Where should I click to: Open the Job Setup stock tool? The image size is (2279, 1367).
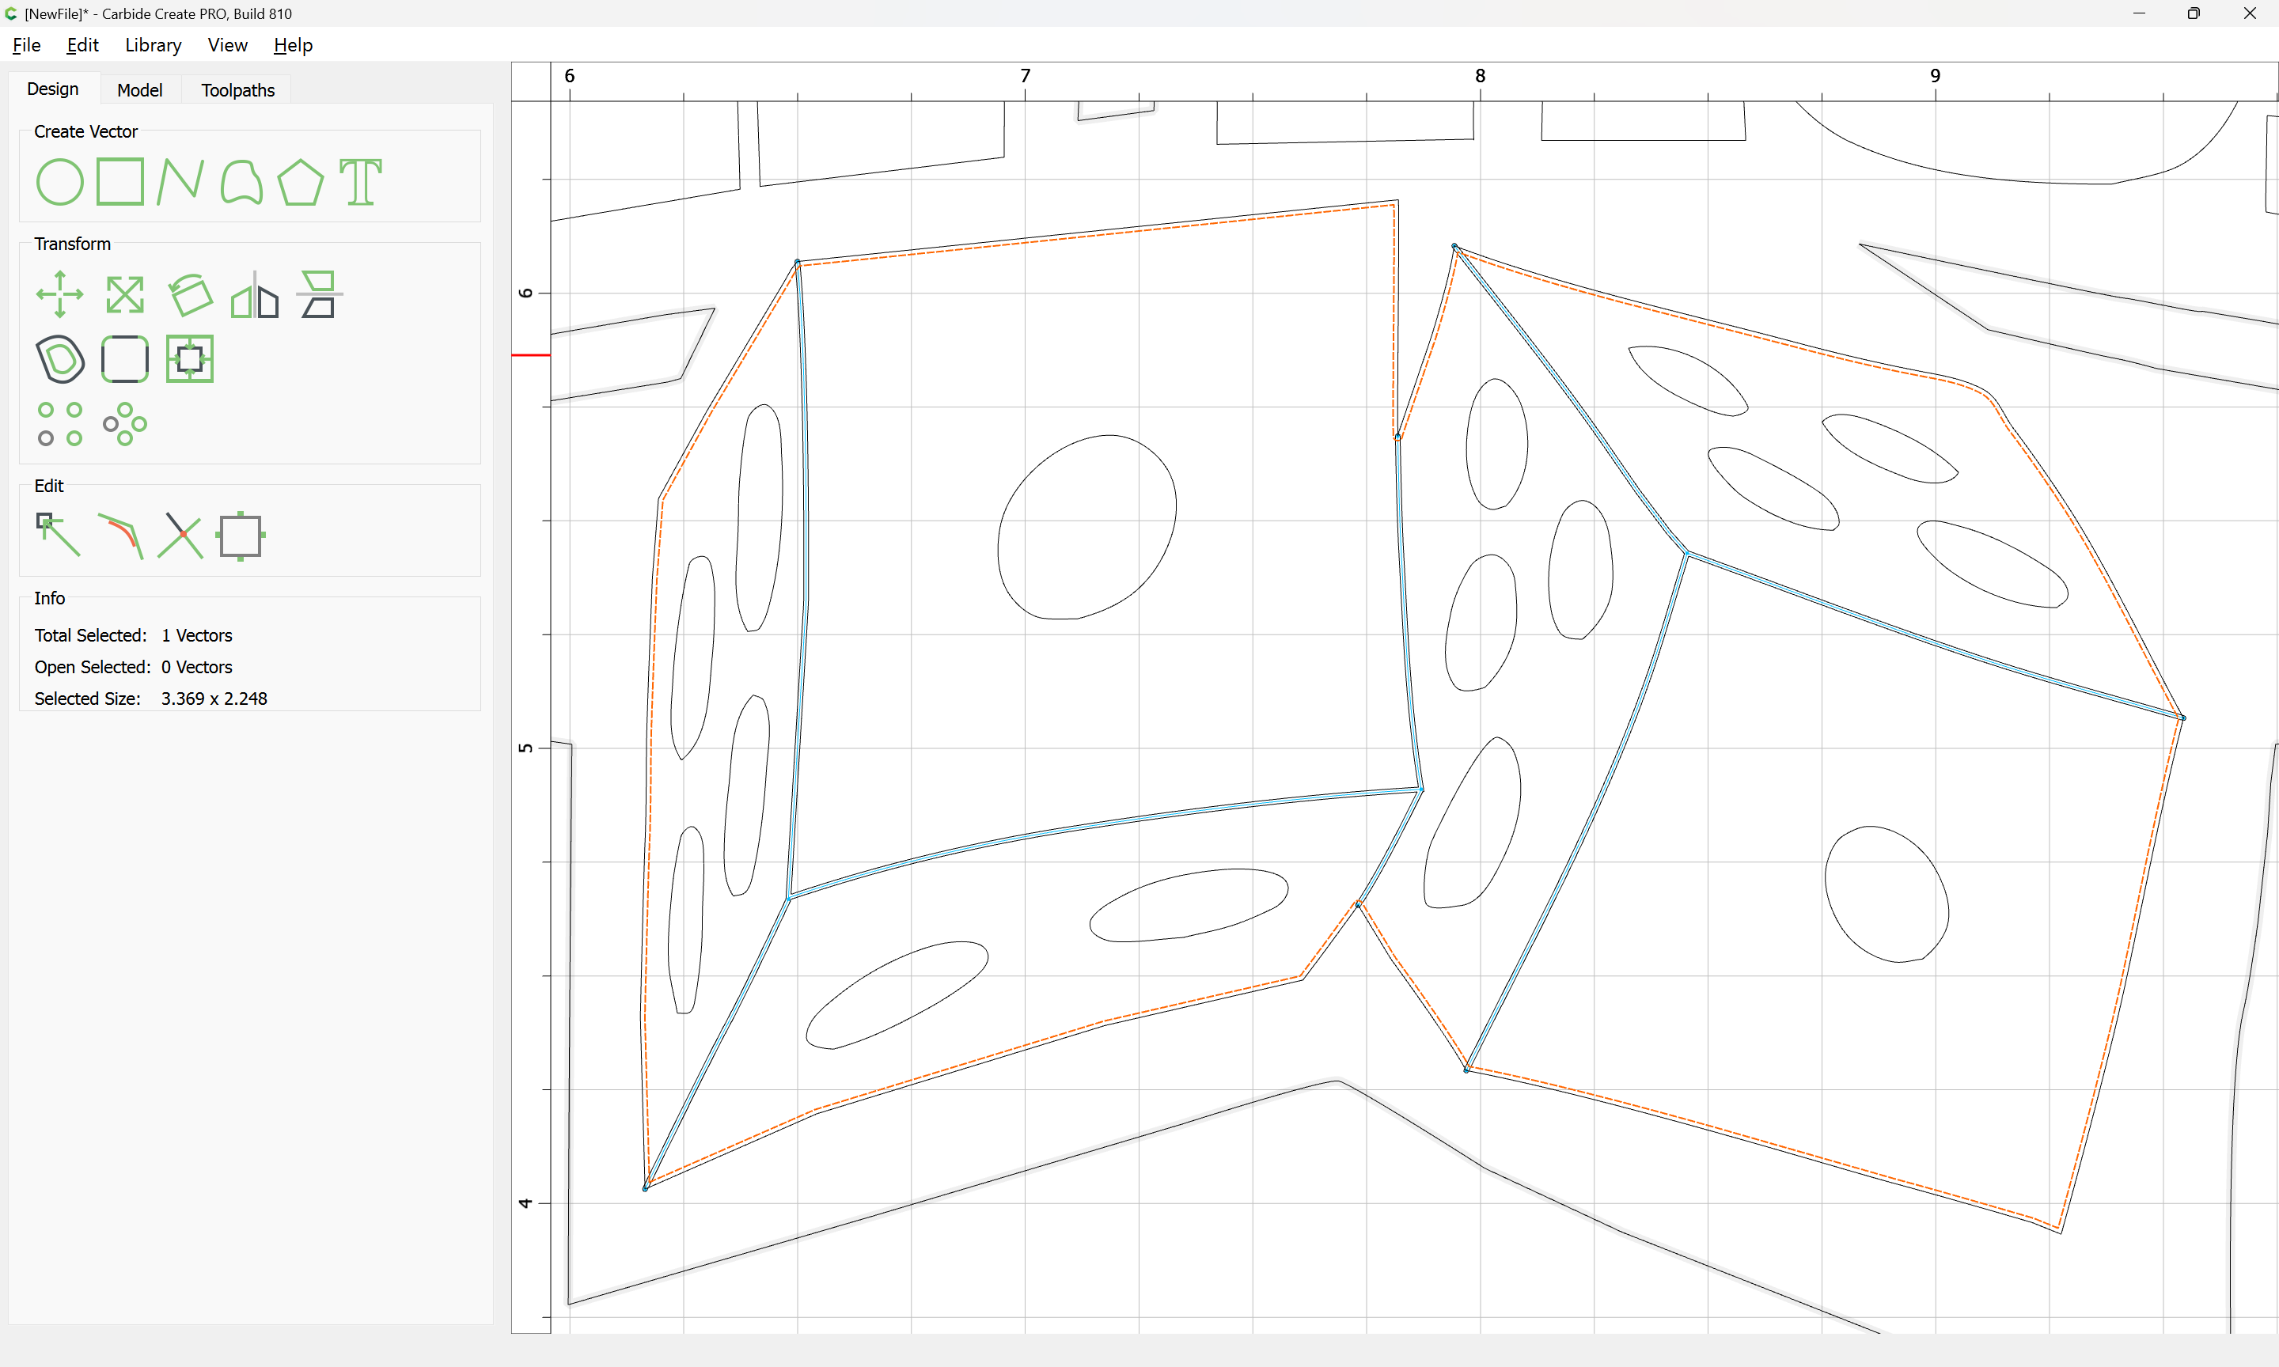point(241,536)
